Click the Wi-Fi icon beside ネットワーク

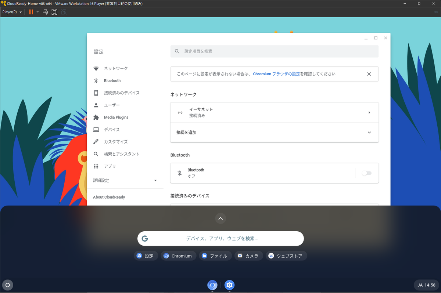click(96, 69)
